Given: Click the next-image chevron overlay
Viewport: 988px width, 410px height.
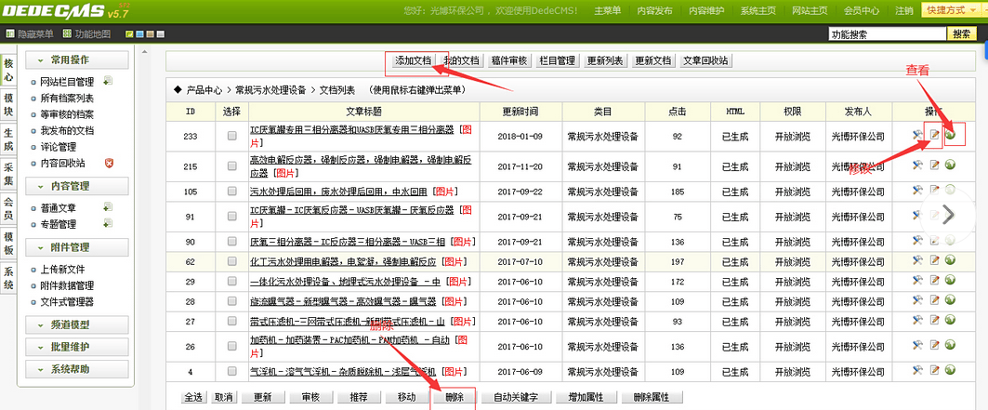Looking at the screenshot, I should click(948, 214).
